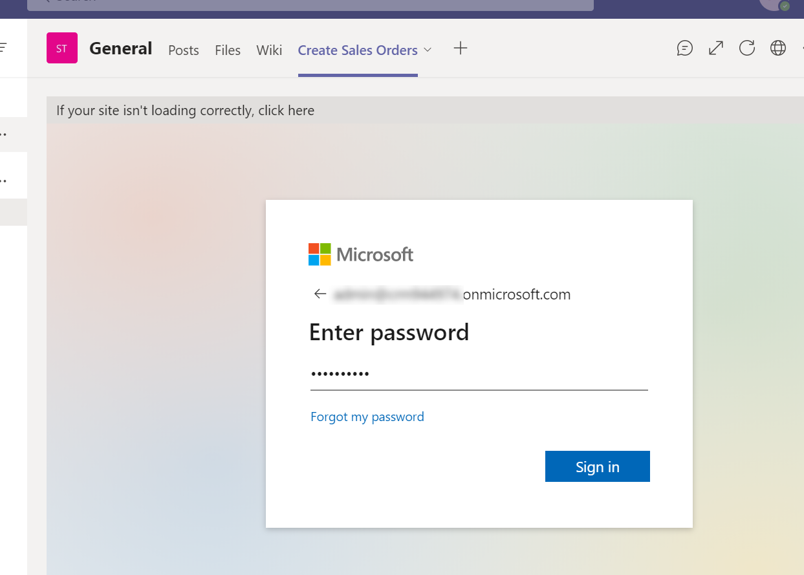Viewport: 804px width, 575px height.
Task: Pop out the tab using expand icon
Action: click(715, 48)
